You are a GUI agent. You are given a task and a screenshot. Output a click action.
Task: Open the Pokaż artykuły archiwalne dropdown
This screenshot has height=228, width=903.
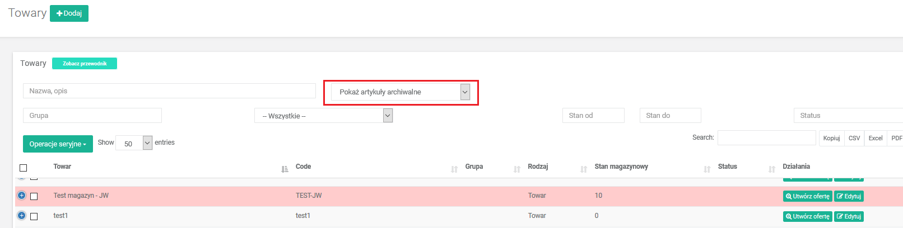point(401,92)
